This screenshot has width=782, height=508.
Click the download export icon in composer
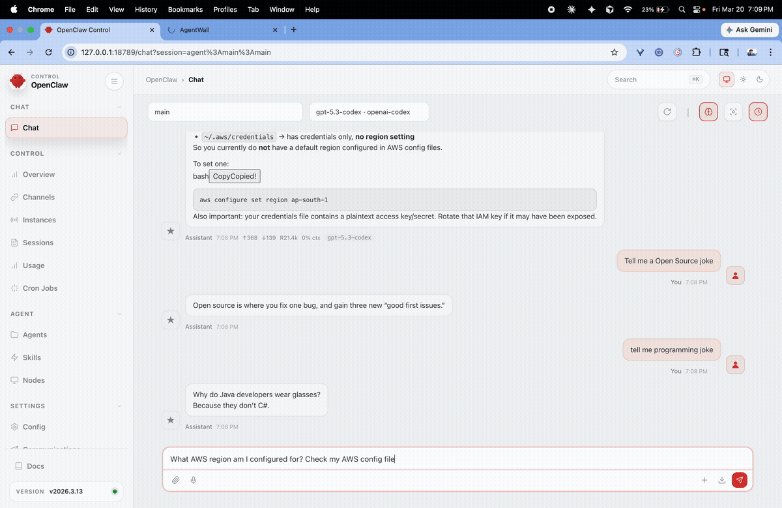pyautogui.click(x=722, y=480)
